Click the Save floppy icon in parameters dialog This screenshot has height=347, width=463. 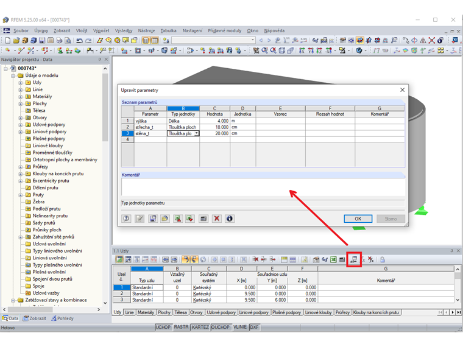[153, 219]
